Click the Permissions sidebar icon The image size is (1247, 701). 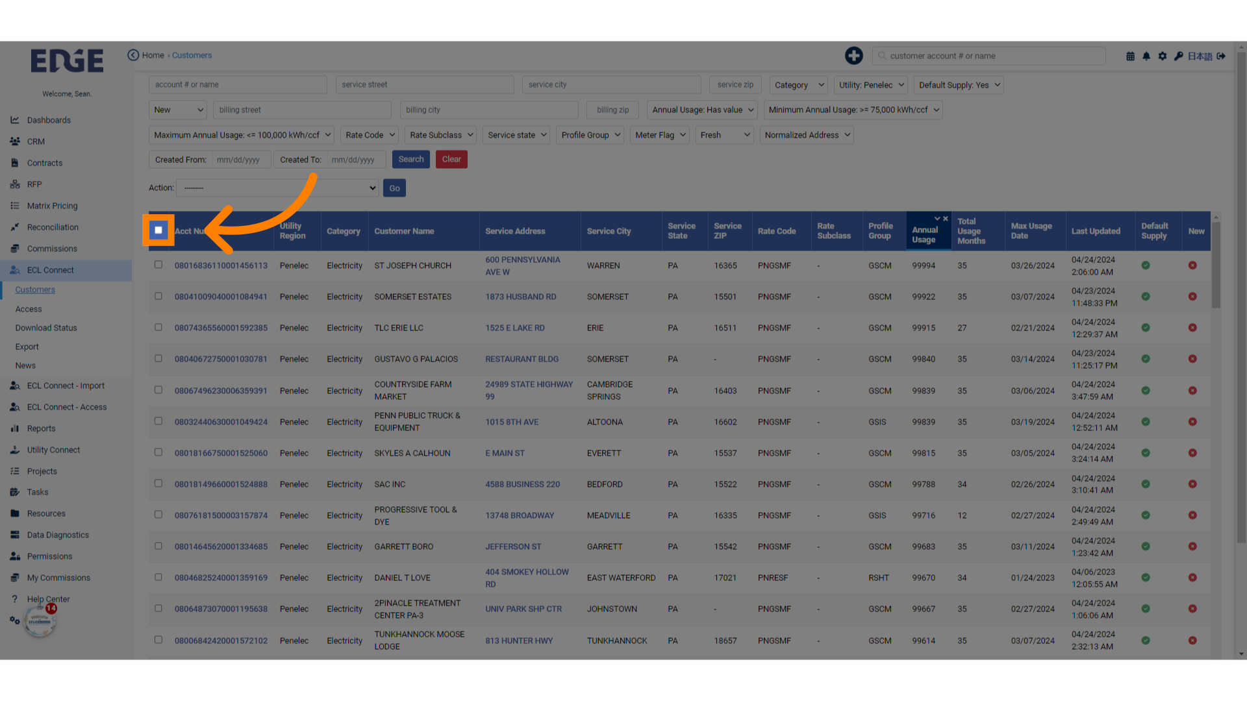click(15, 556)
